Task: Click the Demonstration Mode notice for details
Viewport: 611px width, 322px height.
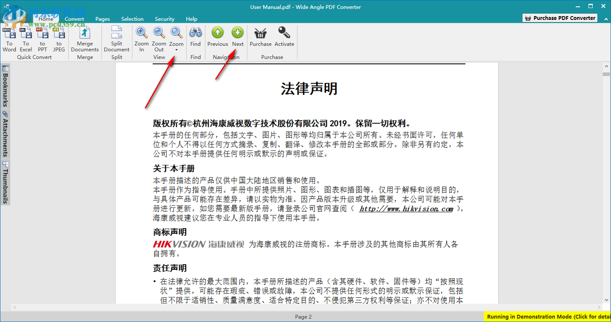Action: (x=547, y=316)
